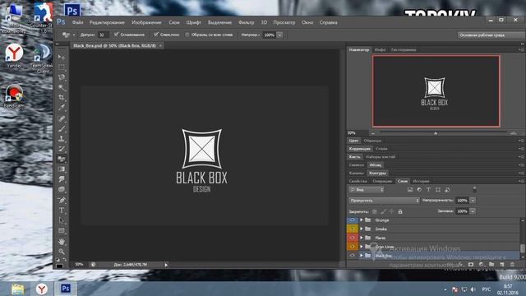526x296 pixels.
Task: Click the Navigator preview thumbnail
Action: click(436, 91)
